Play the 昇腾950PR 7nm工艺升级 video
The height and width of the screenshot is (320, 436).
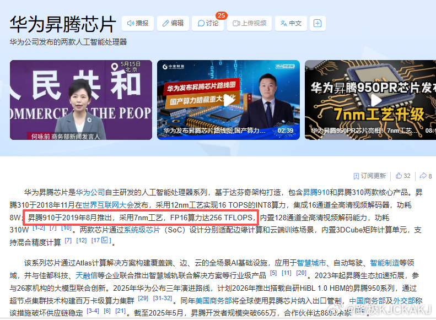pyautogui.click(x=370, y=100)
